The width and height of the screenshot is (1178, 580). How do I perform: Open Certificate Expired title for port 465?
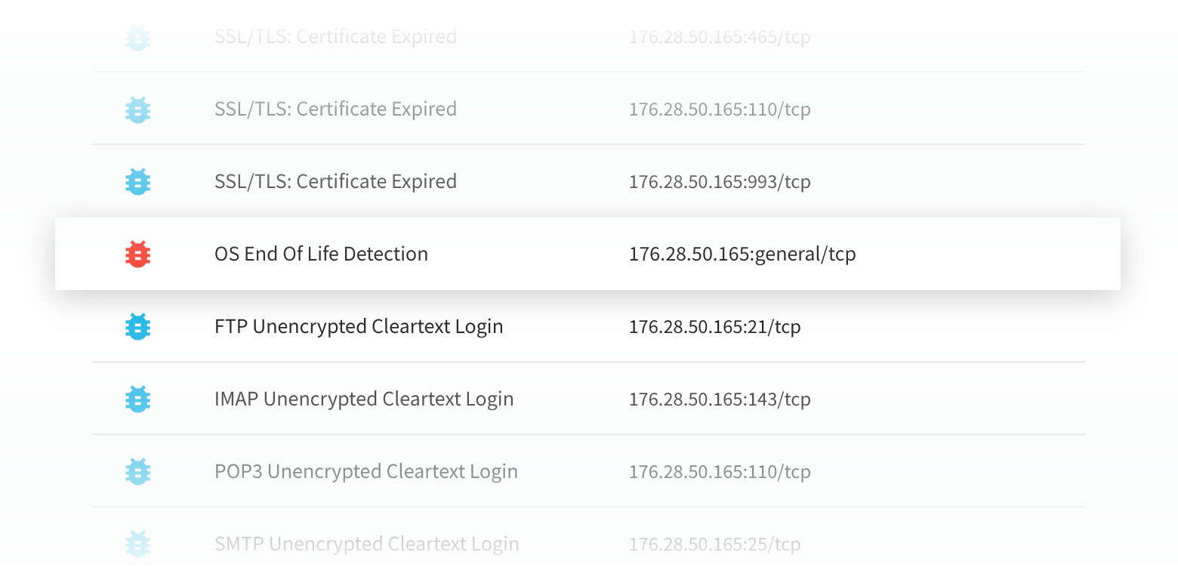pyautogui.click(x=335, y=36)
